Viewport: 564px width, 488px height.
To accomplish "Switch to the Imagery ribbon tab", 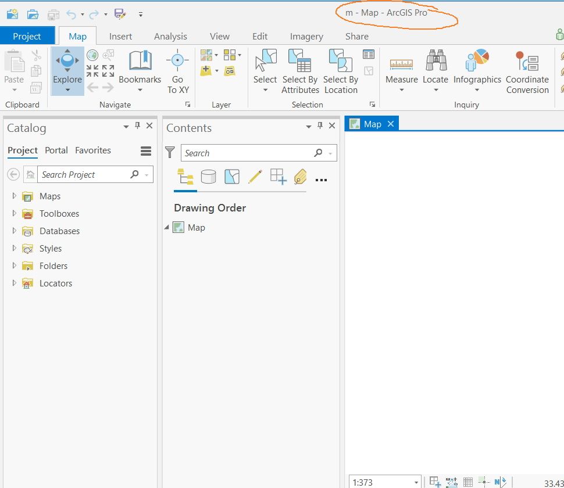I will (x=306, y=36).
